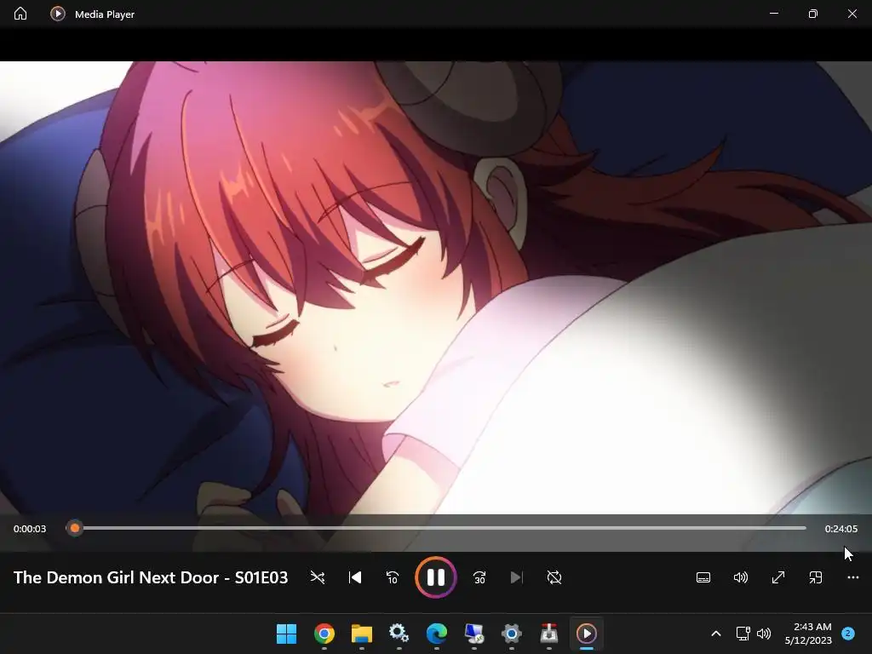Open File Explorer from taskbar
This screenshot has width=872, height=654.
(x=361, y=634)
